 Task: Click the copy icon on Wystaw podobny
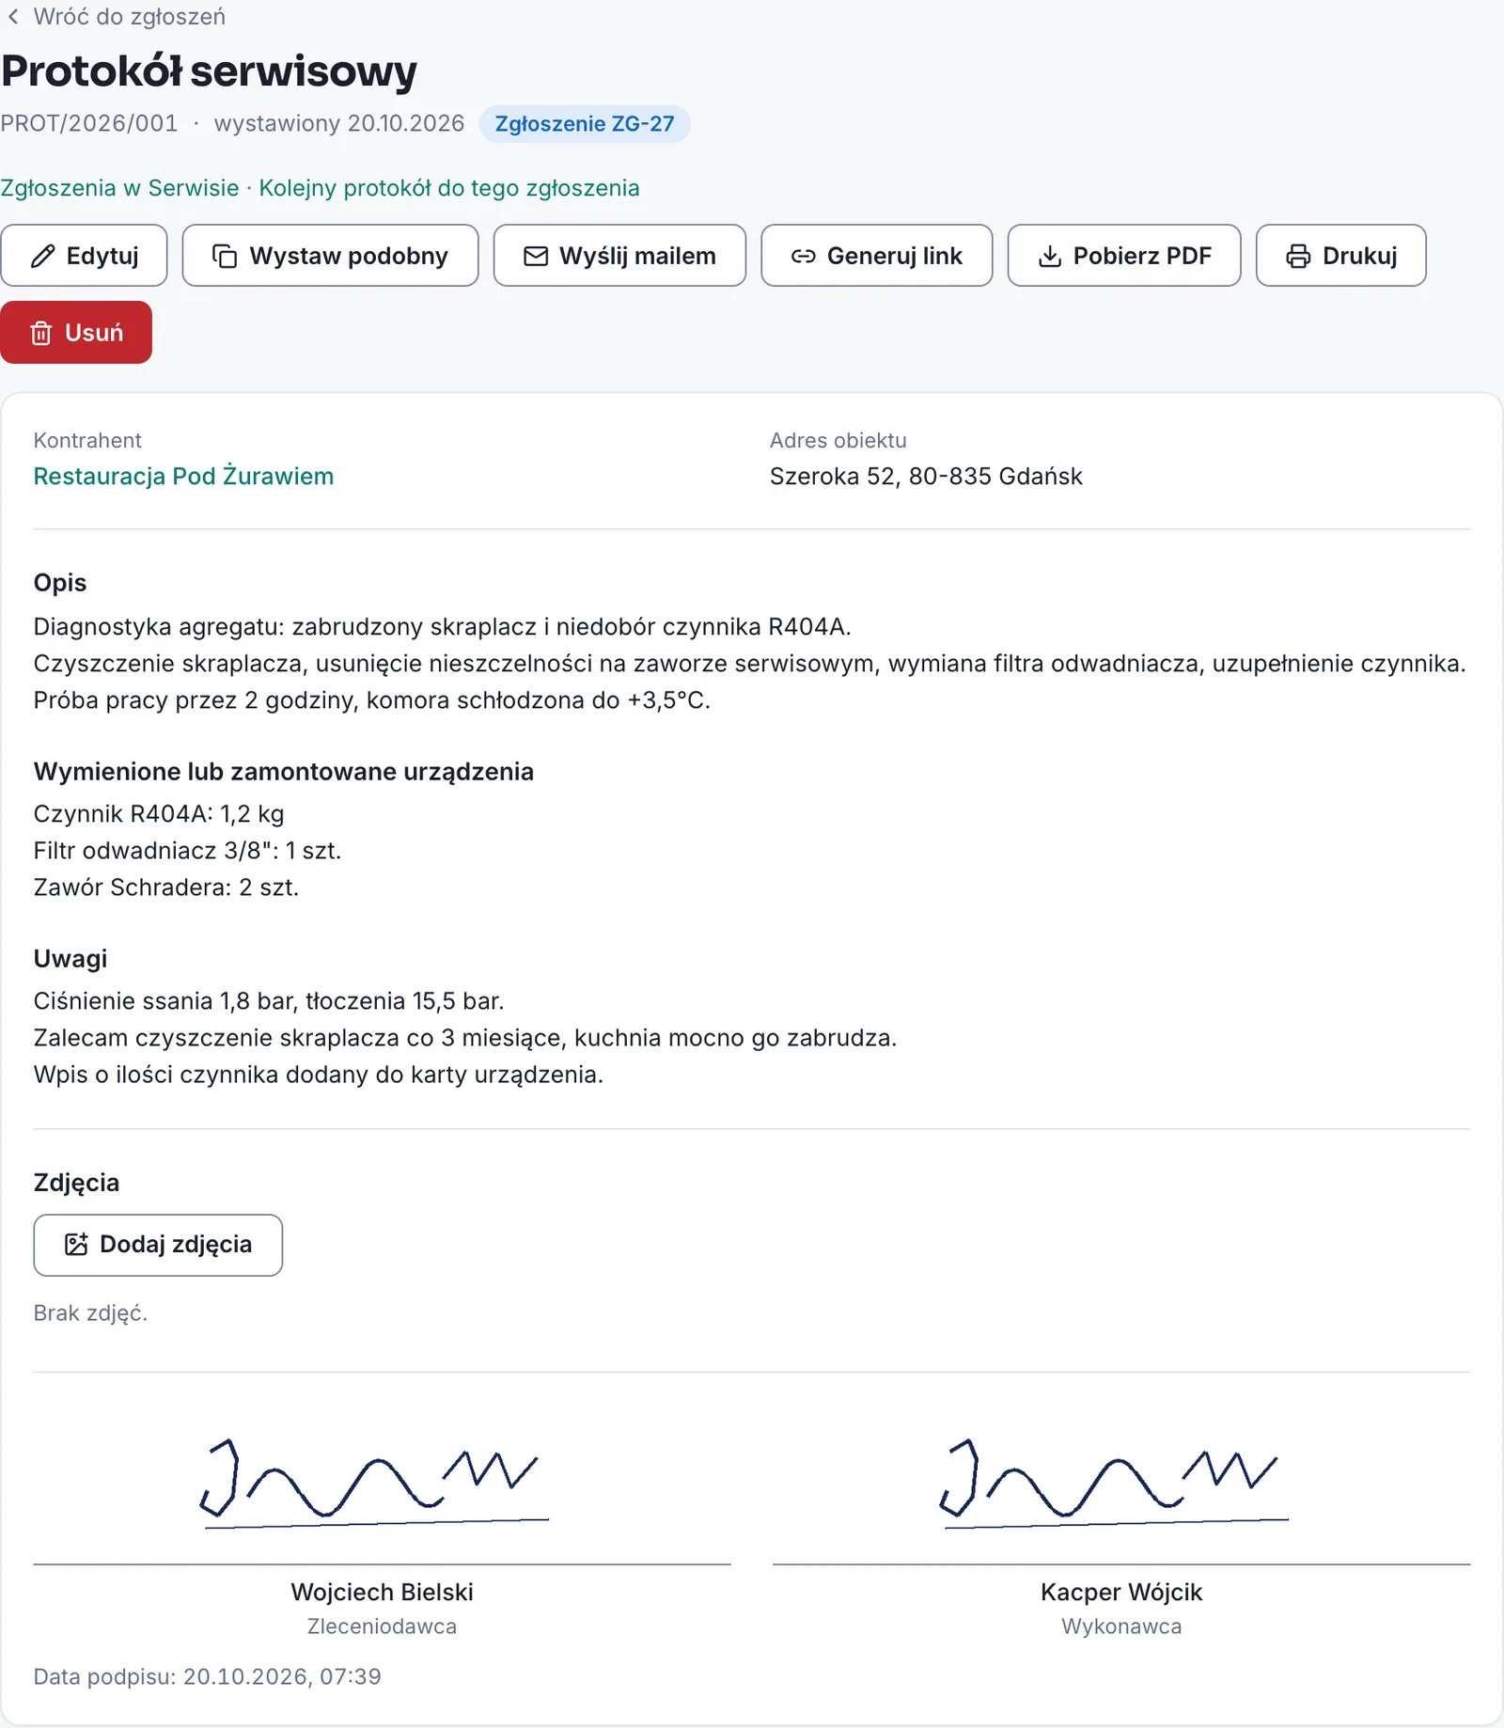click(225, 256)
